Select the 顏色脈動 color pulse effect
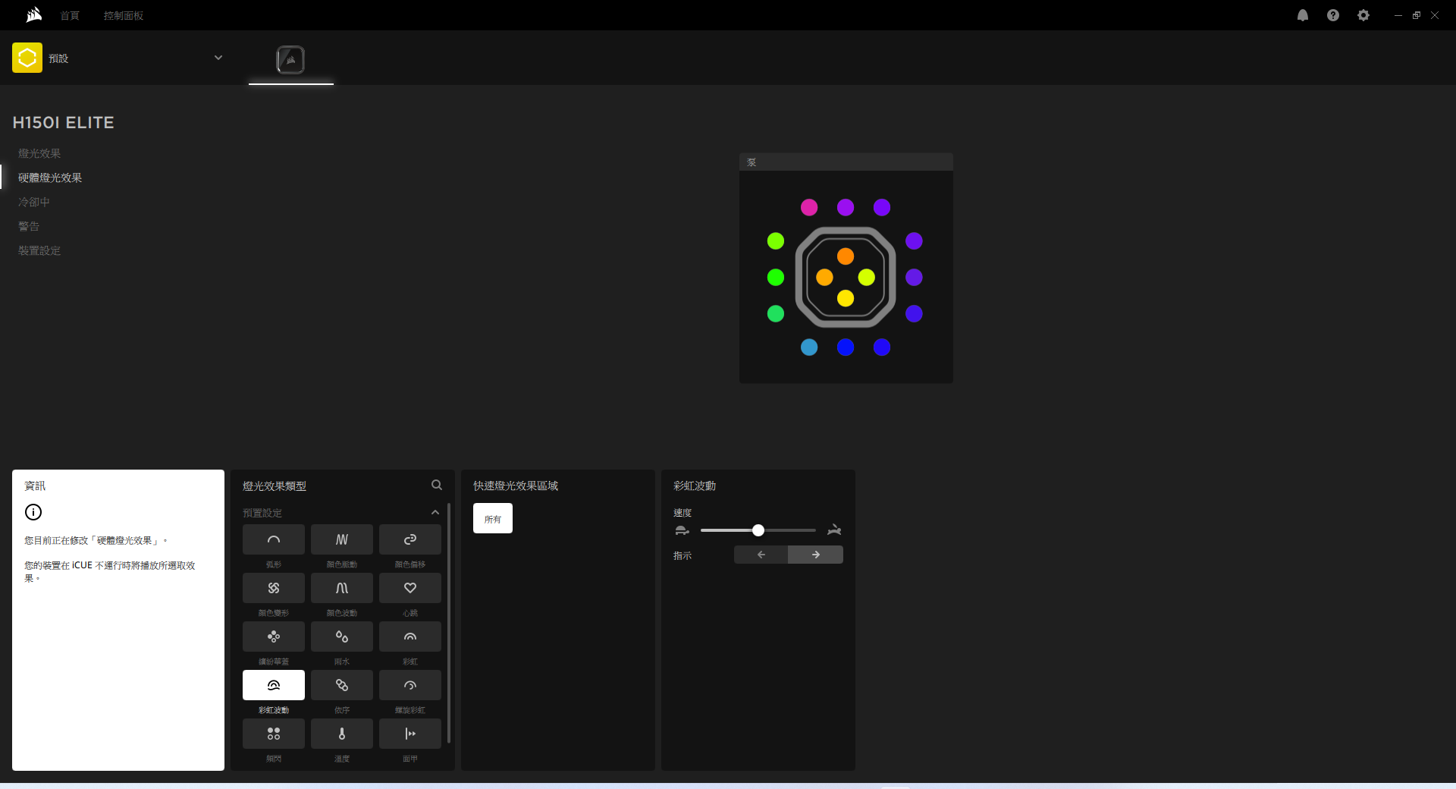Image resolution: width=1456 pixels, height=789 pixels. point(341,539)
